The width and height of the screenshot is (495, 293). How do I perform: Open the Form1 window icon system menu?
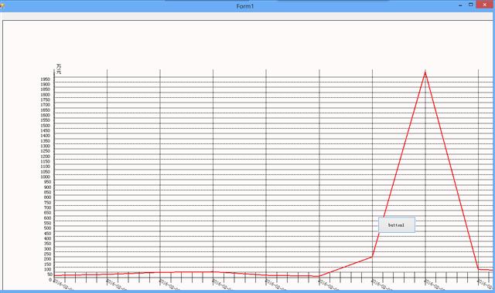[x=2, y=5]
